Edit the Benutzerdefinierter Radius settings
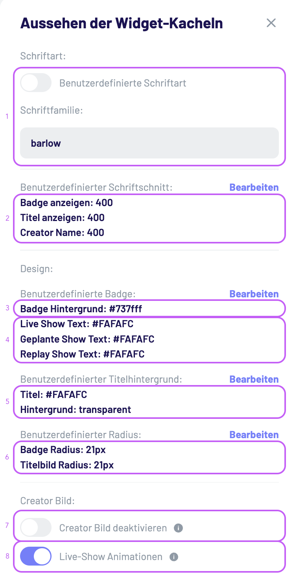This screenshot has width=295, height=575. (254, 435)
